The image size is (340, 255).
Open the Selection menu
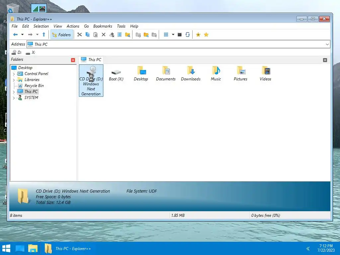point(41,26)
